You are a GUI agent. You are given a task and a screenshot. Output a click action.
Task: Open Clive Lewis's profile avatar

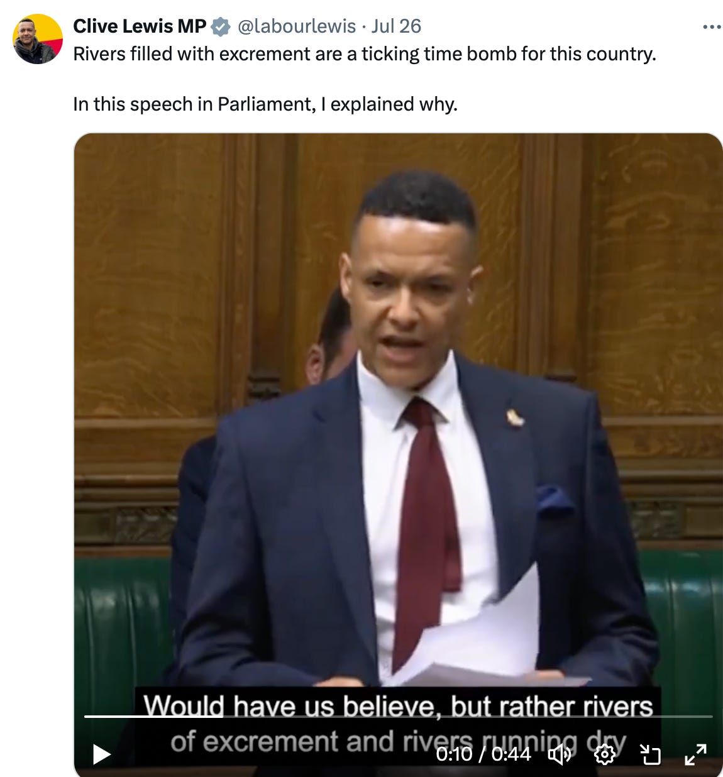pyautogui.click(x=38, y=39)
